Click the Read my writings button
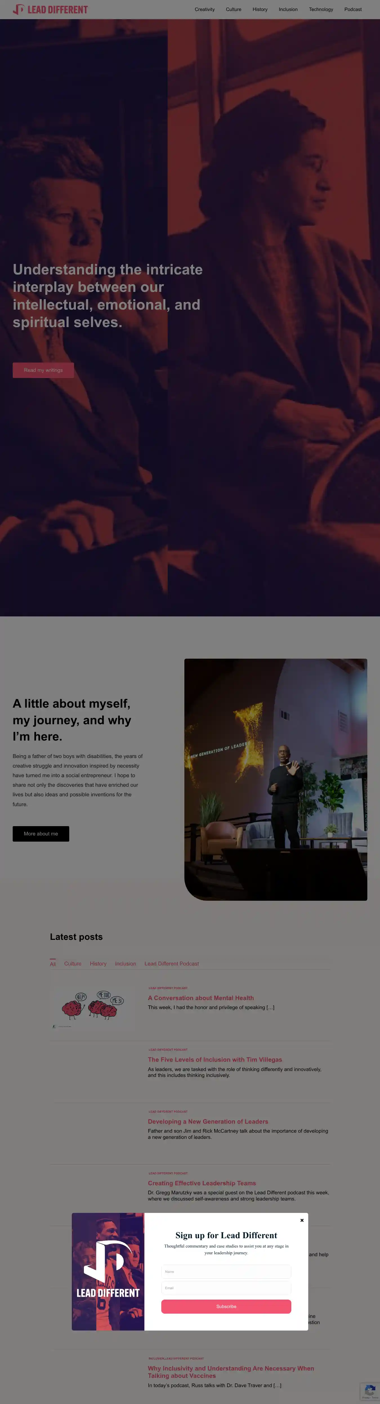Viewport: 380px width, 1404px height. 43,370
